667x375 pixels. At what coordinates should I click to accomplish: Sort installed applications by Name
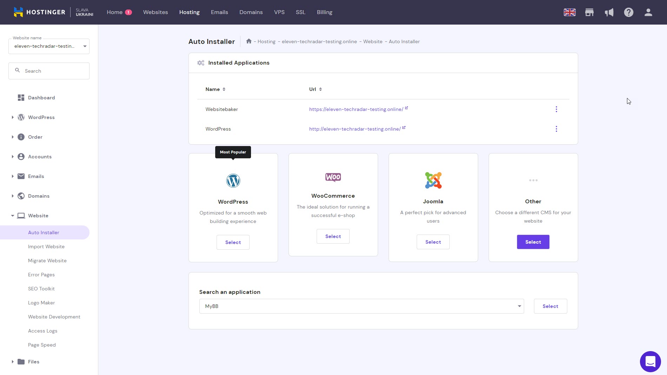[215, 89]
